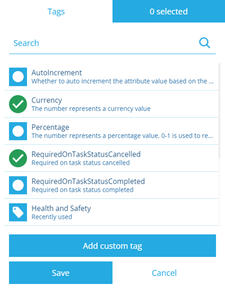Enable the Percentage tag row

pyautogui.click(x=111, y=131)
